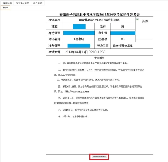Click the seat number 05 cell
This screenshot has width=168, height=162.
point(123,39)
